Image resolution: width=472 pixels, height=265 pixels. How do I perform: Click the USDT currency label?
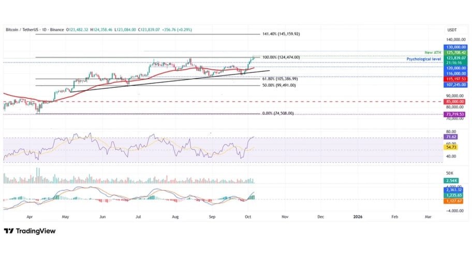[453, 30]
